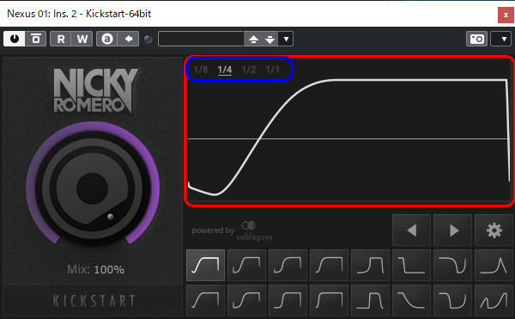515x319 pixels.
Task: Click the preset name input field
Action: pyautogui.click(x=201, y=39)
